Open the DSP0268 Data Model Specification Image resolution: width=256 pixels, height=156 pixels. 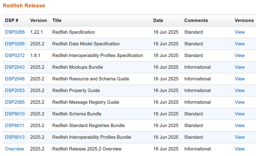(15, 44)
